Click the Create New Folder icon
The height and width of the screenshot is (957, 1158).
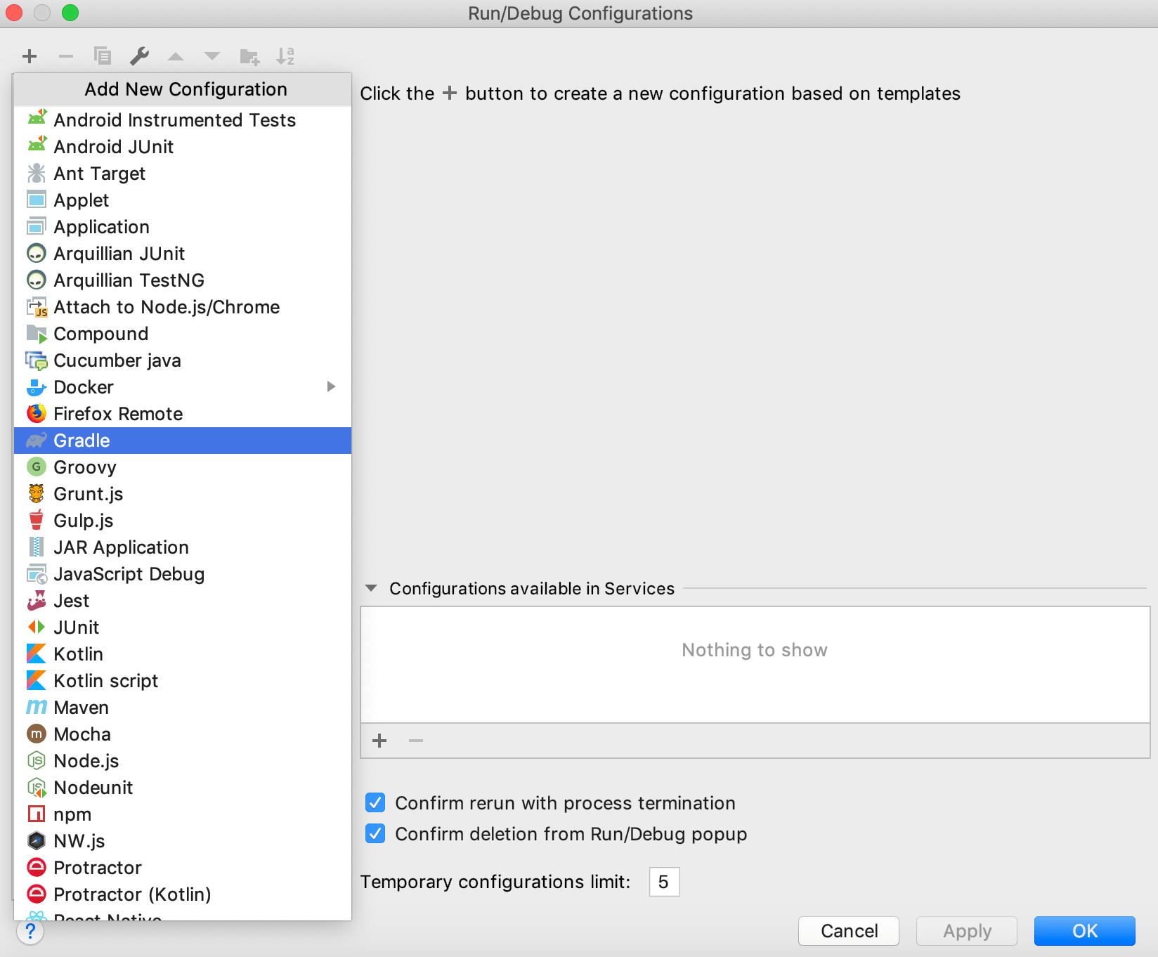point(249,56)
